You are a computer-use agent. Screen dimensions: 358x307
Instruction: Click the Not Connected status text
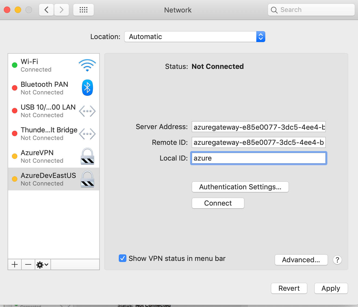[x=218, y=66]
